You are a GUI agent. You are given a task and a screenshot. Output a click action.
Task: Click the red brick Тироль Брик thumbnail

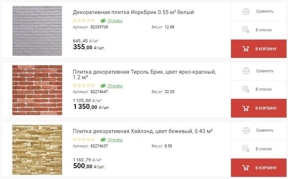(37, 90)
